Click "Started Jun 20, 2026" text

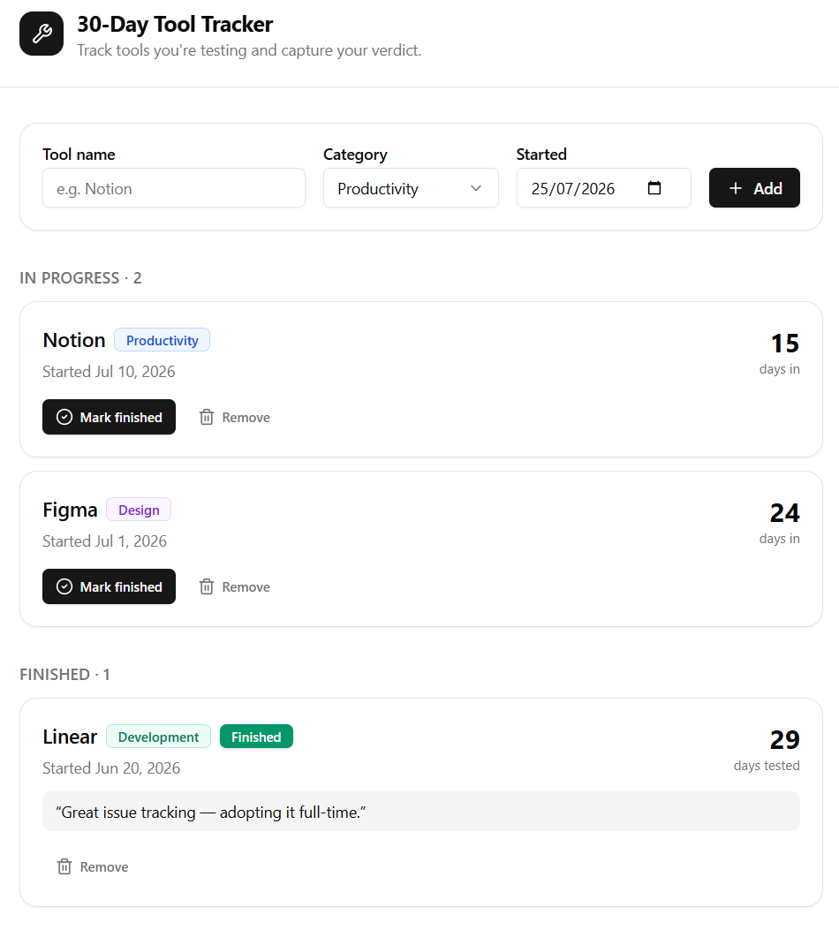(111, 767)
